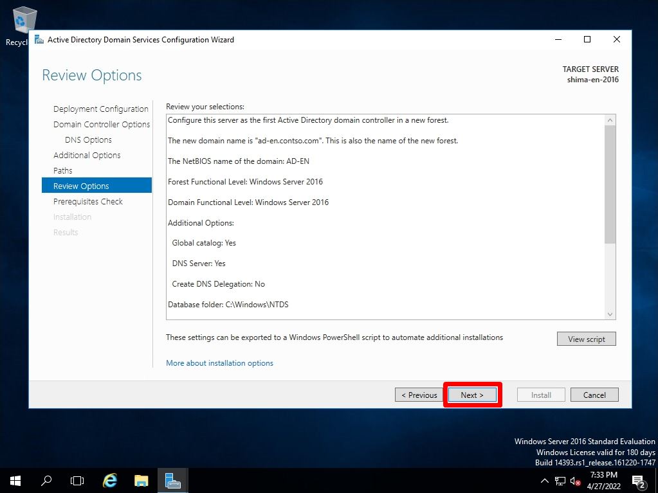Click 'Configure this server as the first' line
Screen dimensions: 658x493
[x=308, y=120]
